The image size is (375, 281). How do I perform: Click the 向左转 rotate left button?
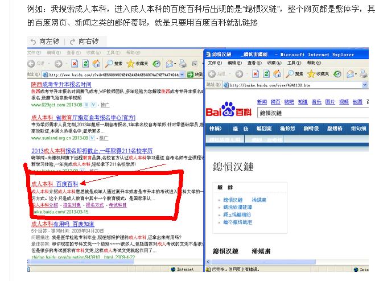pos(46,42)
